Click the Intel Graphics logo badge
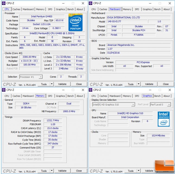Viewport: 175px width, 174px height. point(164,119)
